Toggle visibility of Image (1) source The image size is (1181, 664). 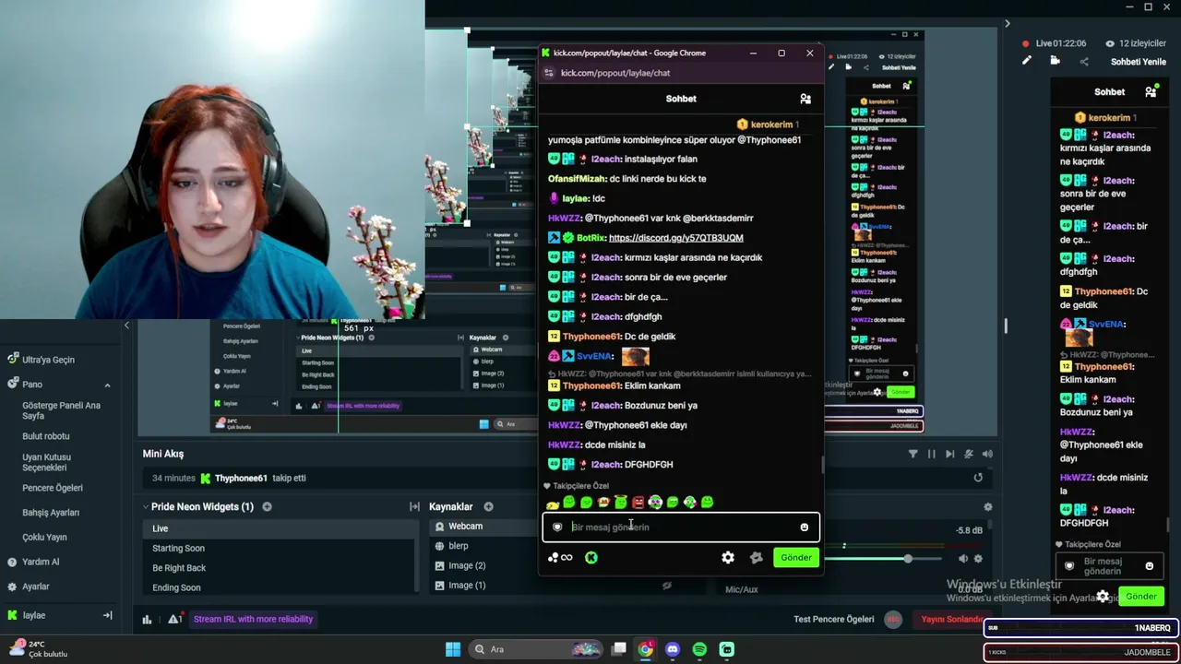(667, 585)
